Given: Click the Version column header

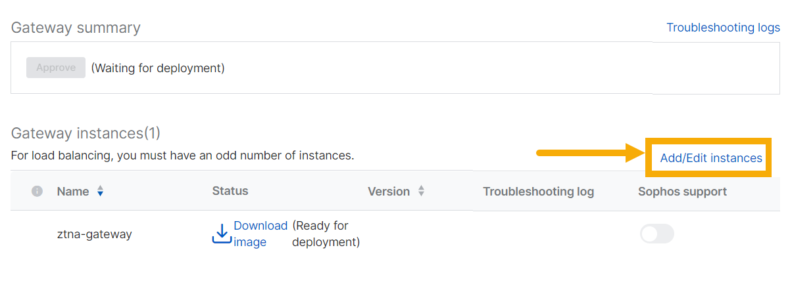Looking at the screenshot, I should coord(389,192).
